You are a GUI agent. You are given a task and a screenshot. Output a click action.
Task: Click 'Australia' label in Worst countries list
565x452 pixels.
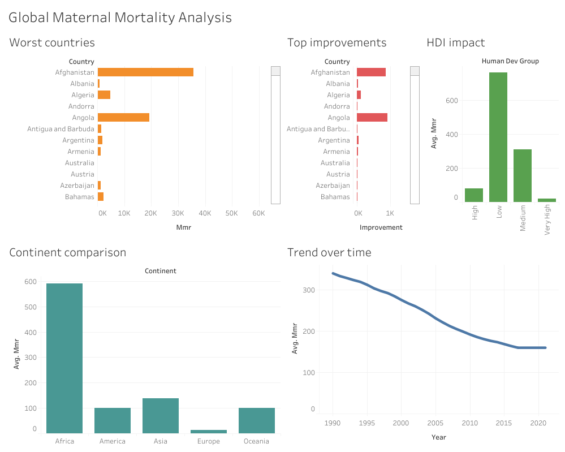point(79,163)
